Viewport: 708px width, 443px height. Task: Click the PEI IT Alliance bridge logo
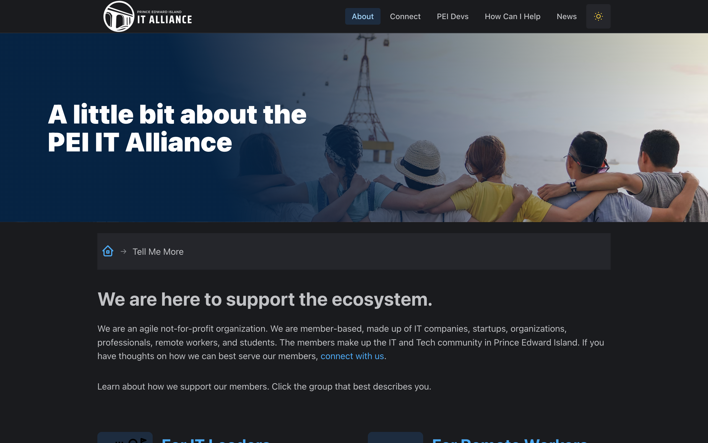tap(119, 16)
